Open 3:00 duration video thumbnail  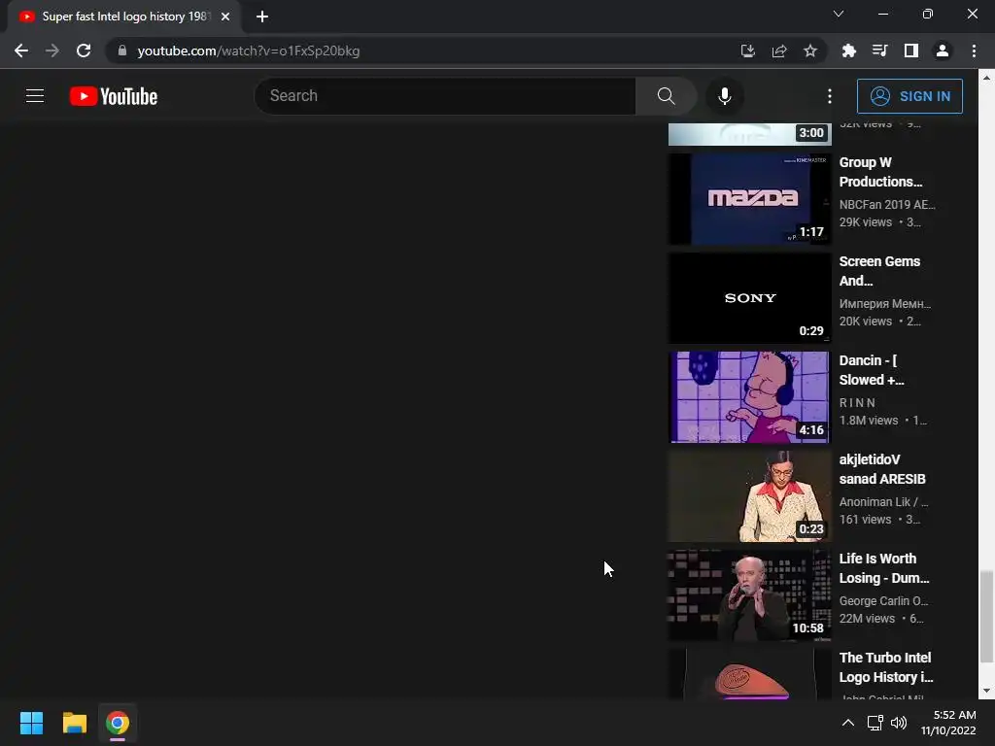[749, 134]
